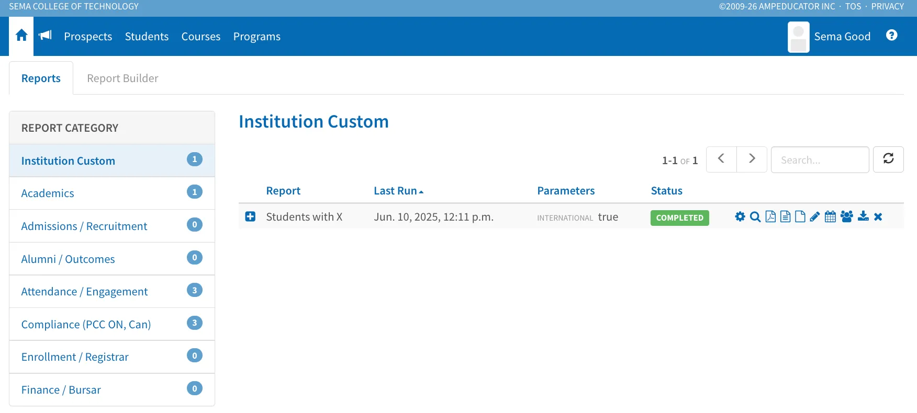Open the Courses menu
917x413 pixels.
pos(201,37)
